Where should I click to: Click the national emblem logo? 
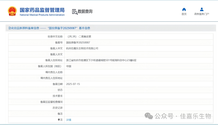coord(12,11)
